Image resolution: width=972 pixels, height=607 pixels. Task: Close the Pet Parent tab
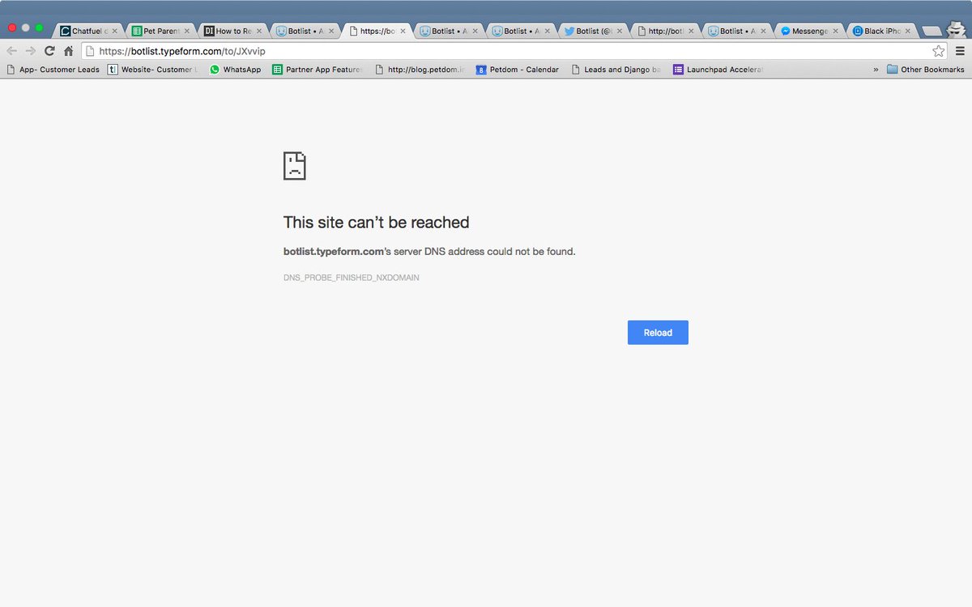[x=186, y=32]
